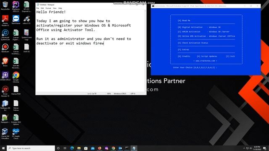This screenshot has width=269, height=151.
Task: Switch to Command Prompt taskbar icon
Action: pos(127,148)
